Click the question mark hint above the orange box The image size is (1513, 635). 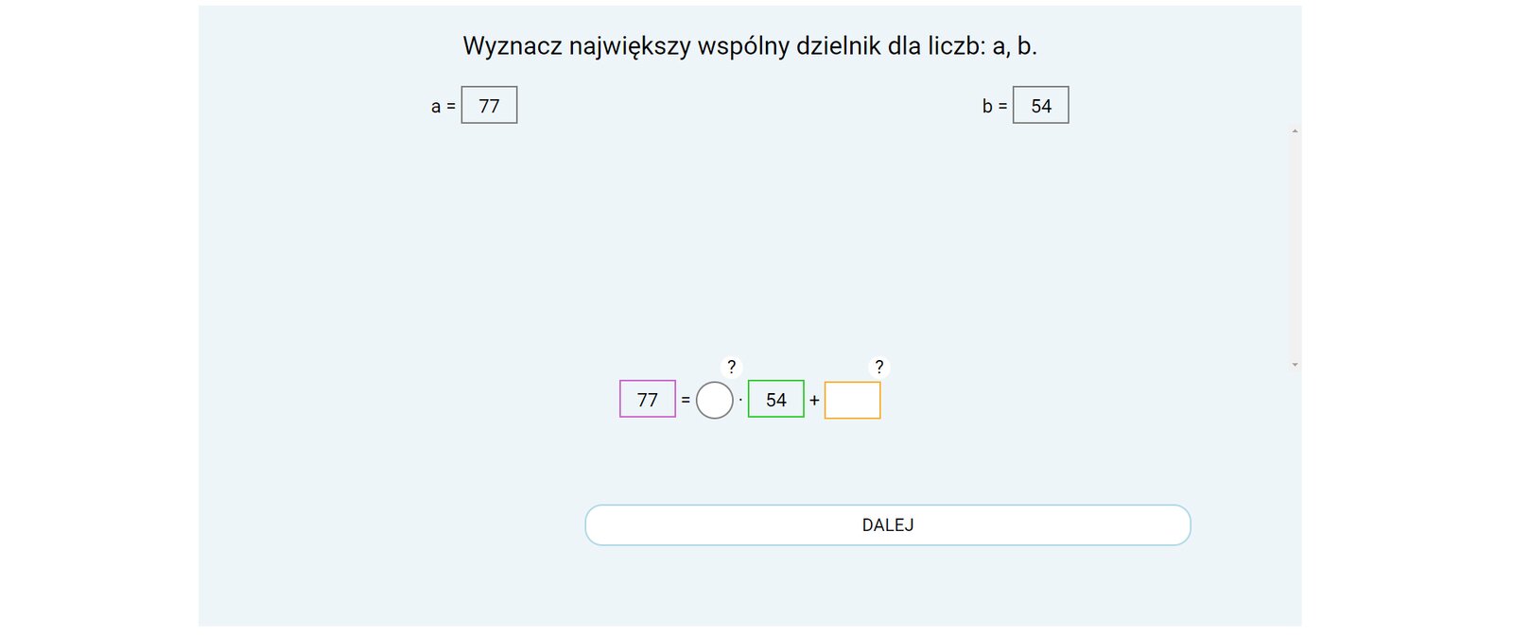878,367
